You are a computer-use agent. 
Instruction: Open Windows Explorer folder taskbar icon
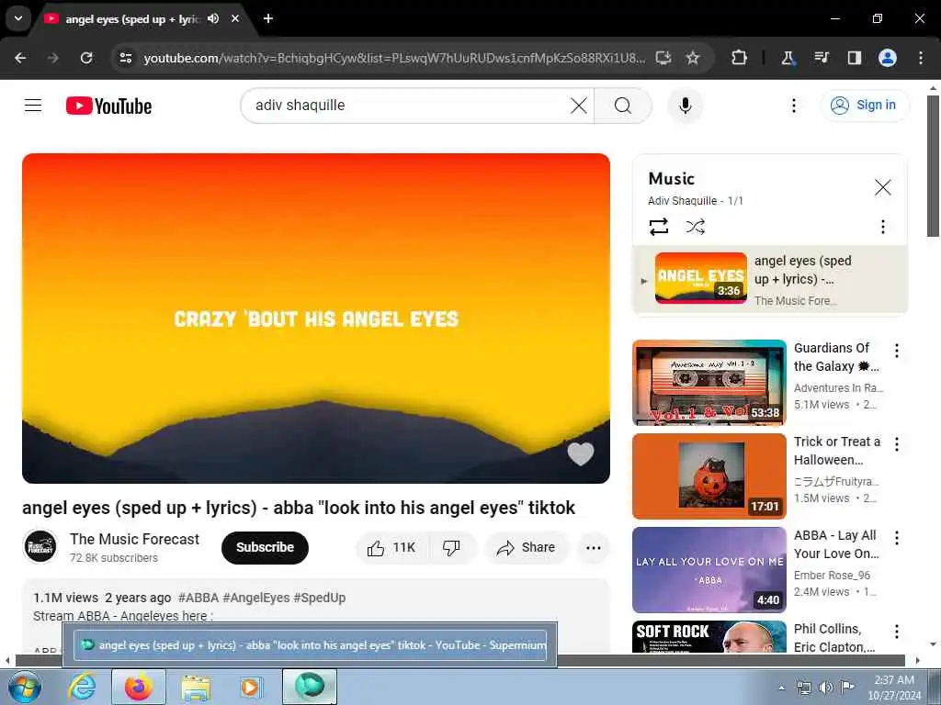(196, 687)
